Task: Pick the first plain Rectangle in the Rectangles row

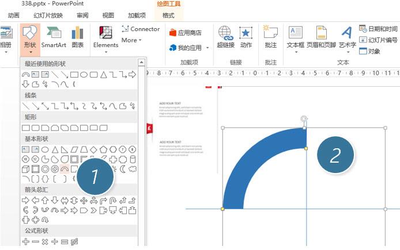Action: pyautogui.click(x=26, y=128)
